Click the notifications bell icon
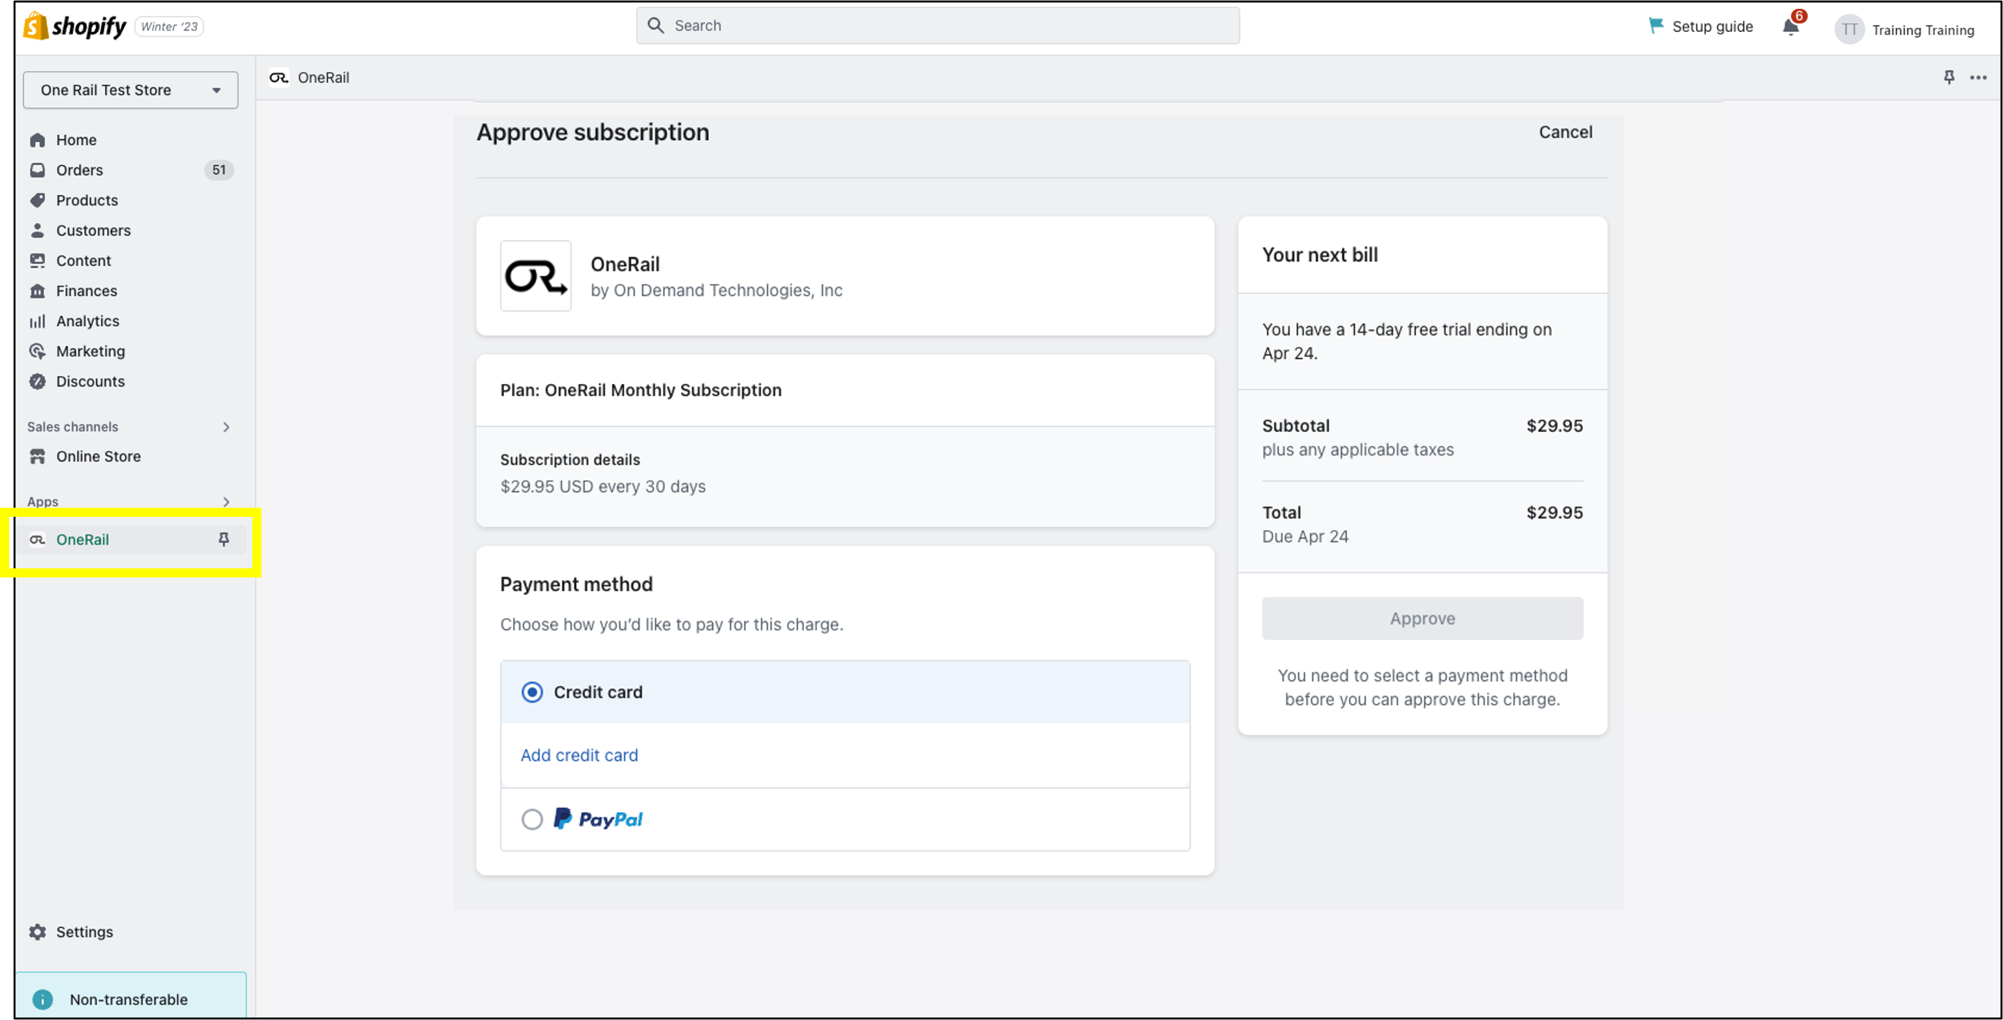Screen dimensions: 2003x1020 [x=1790, y=27]
